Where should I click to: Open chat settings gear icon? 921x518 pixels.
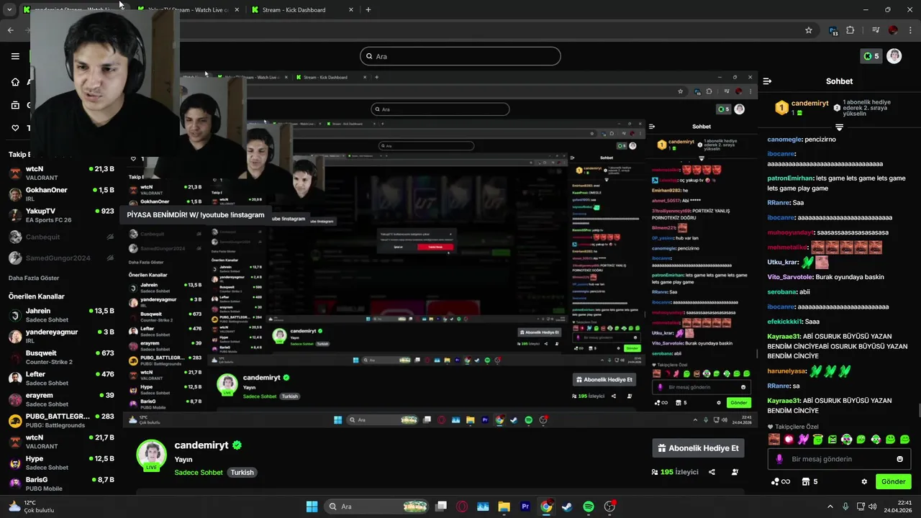click(864, 482)
